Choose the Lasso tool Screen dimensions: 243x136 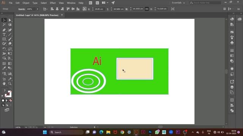10,25
